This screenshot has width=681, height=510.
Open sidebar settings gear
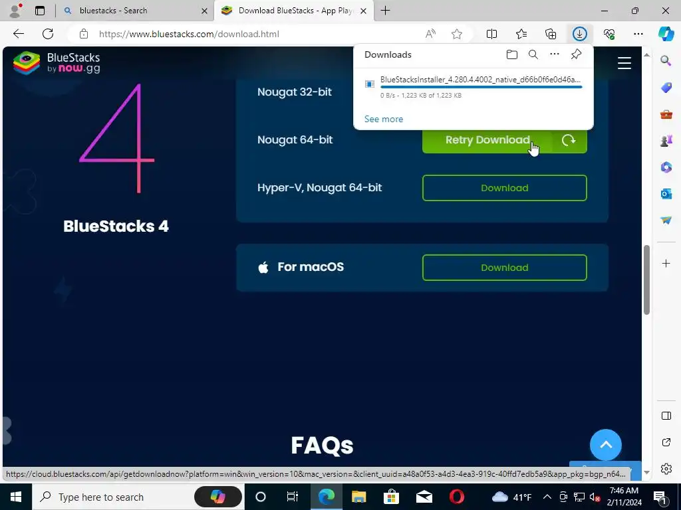666,469
